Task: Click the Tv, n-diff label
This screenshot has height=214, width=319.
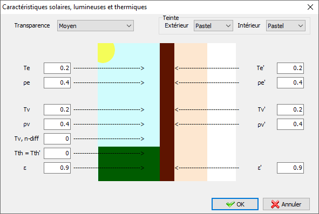Action: pyautogui.click(x=26, y=139)
